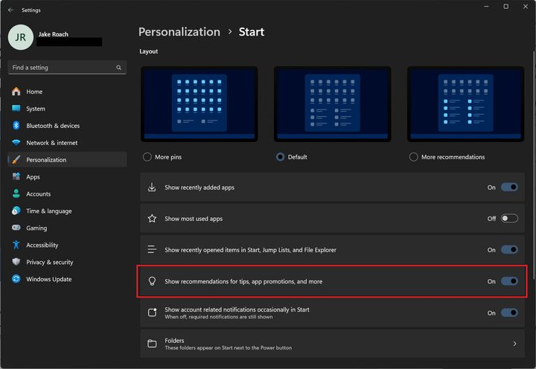Click the Personalization paintbrush icon

[16, 159]
